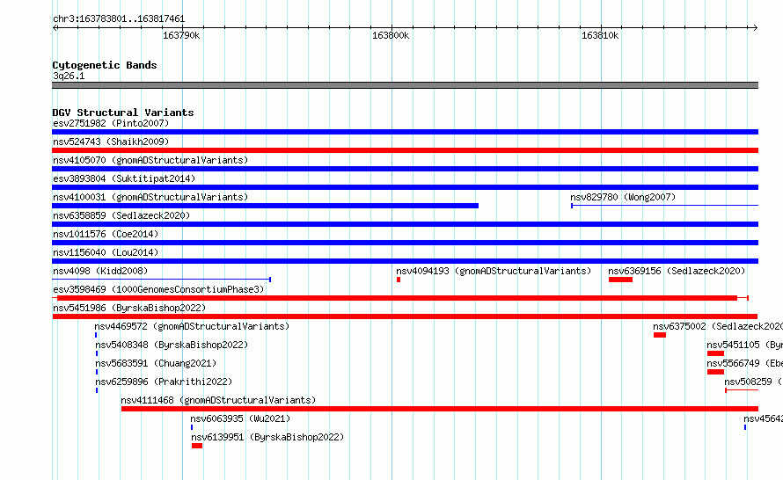Open nsv4105070 (gnomADStructuralVariants) label
Screen dimensions: 783x480
150,160
